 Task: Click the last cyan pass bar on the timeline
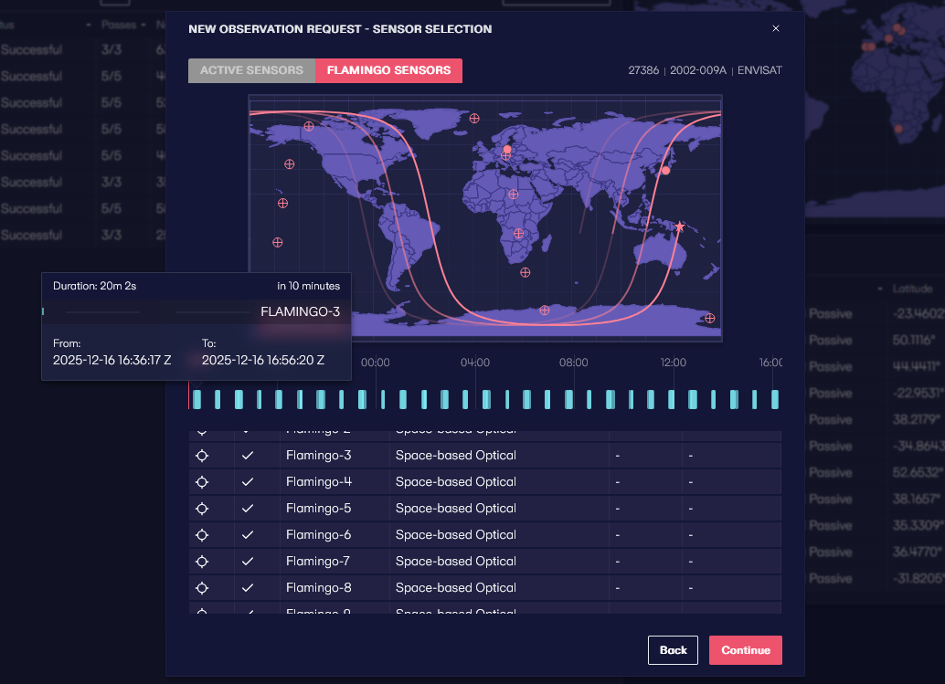tap(775, 400)
